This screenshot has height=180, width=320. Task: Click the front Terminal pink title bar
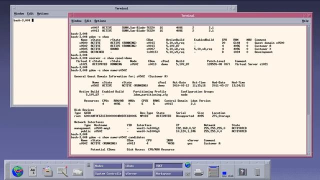[188, 15]
